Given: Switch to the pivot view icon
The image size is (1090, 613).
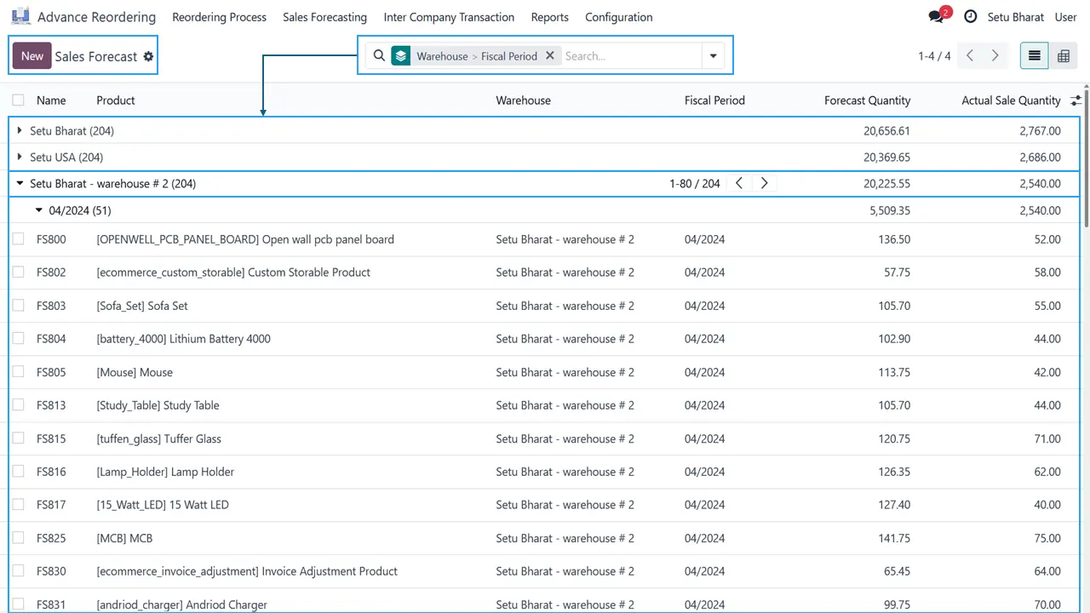Looking at the screenshot, I should [1064, 56].
